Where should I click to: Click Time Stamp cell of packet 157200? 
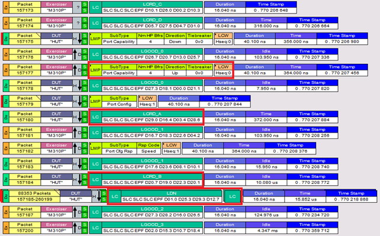(312, 228)
